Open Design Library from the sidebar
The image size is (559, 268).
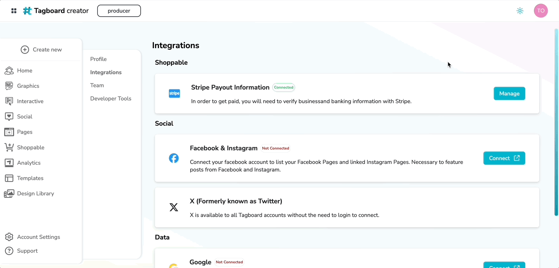tap(35, 193)
